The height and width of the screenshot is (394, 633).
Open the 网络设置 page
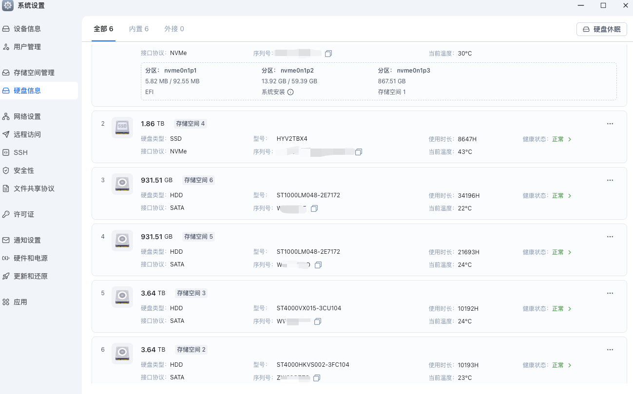[x=27, y=116]
